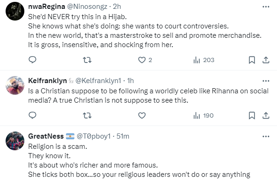Click GreatNess's profile avatar
This screenshot has height=182, width=277.
(15, 141)
